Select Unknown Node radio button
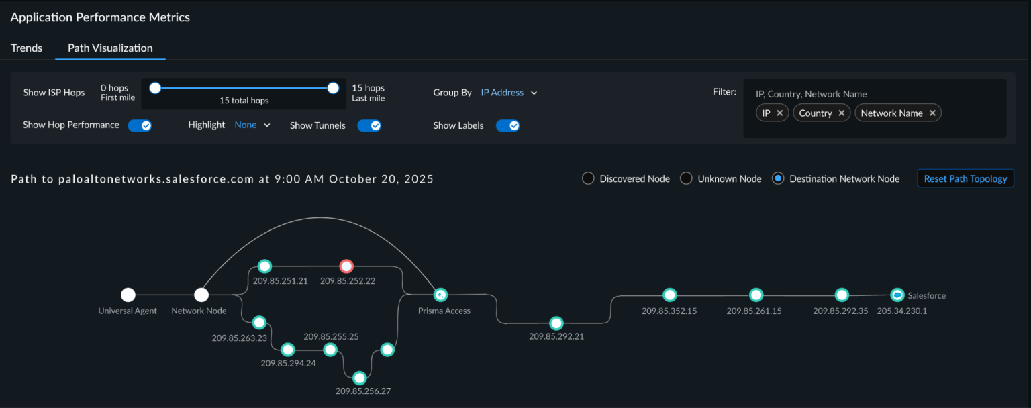This screenshot has height=408, width=1031. pos(686,178)
